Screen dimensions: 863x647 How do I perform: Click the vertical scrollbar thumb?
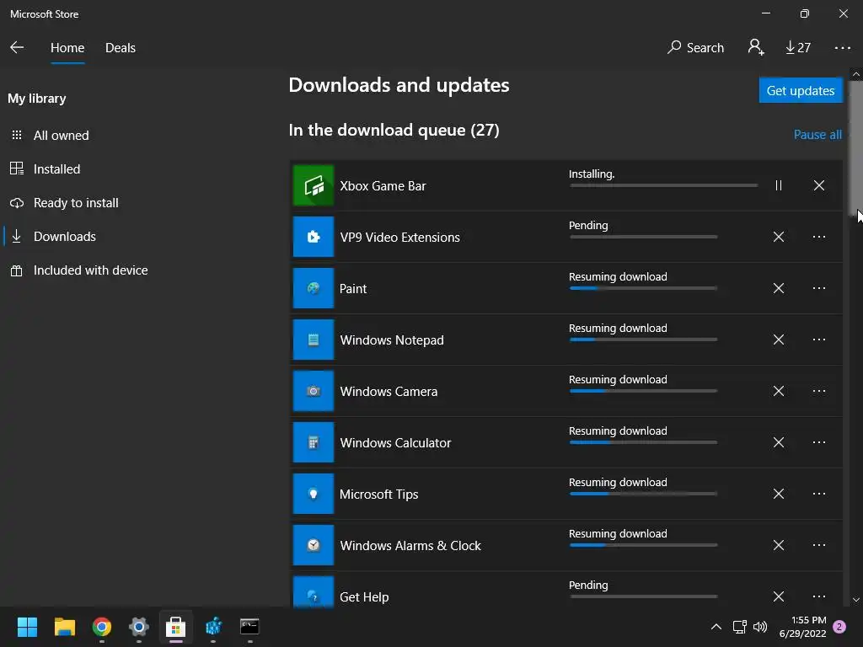click(x=856, y=148)
